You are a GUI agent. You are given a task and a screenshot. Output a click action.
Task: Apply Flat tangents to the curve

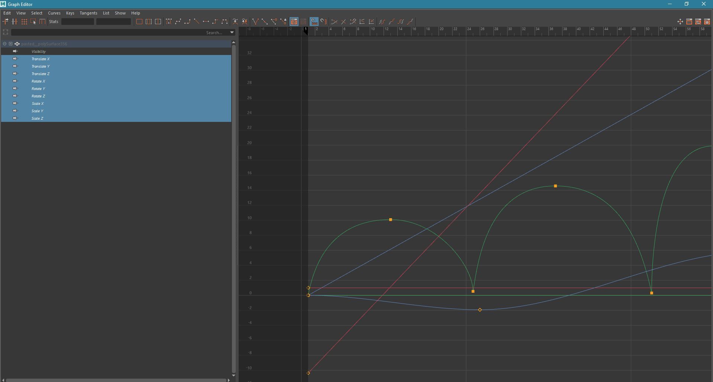pyautogui.click(x=206, y=22)
